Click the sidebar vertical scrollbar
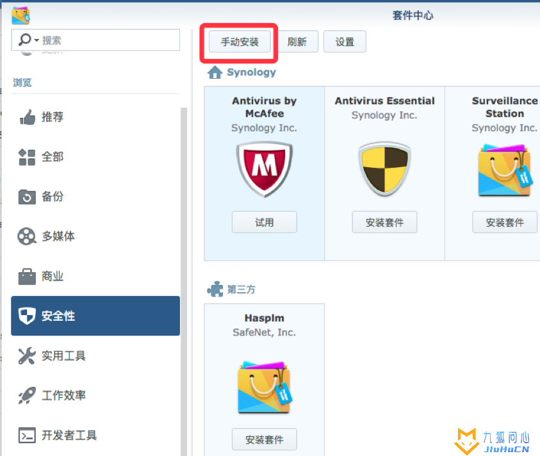The width and height of the screenshot is (540, 456). click(184, 281)
